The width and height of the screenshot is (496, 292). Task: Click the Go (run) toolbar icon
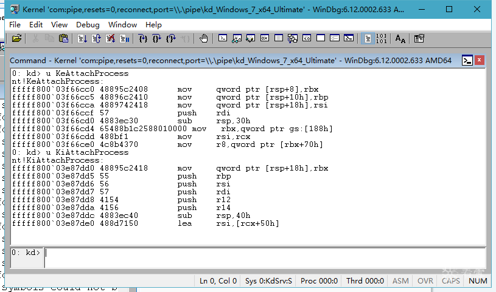(x=82, y=38)
